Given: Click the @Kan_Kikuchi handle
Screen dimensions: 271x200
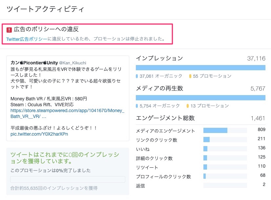Looking at the screenshot, I should click(73, 63).
